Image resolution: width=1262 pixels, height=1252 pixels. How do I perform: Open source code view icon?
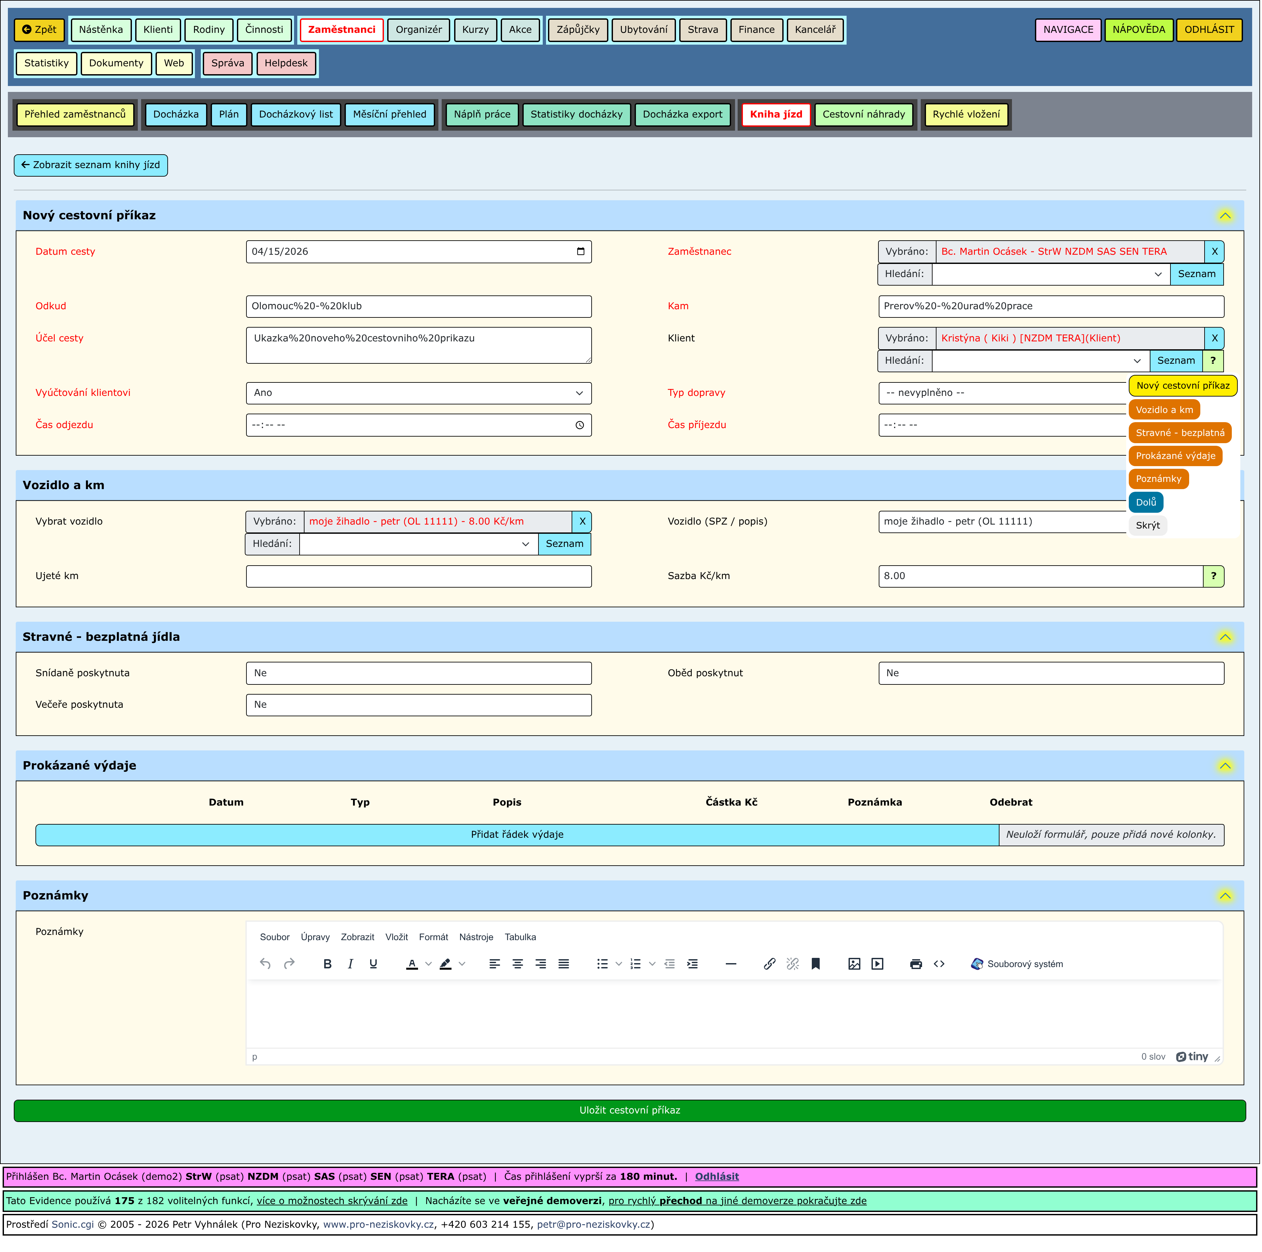(939, 964)
